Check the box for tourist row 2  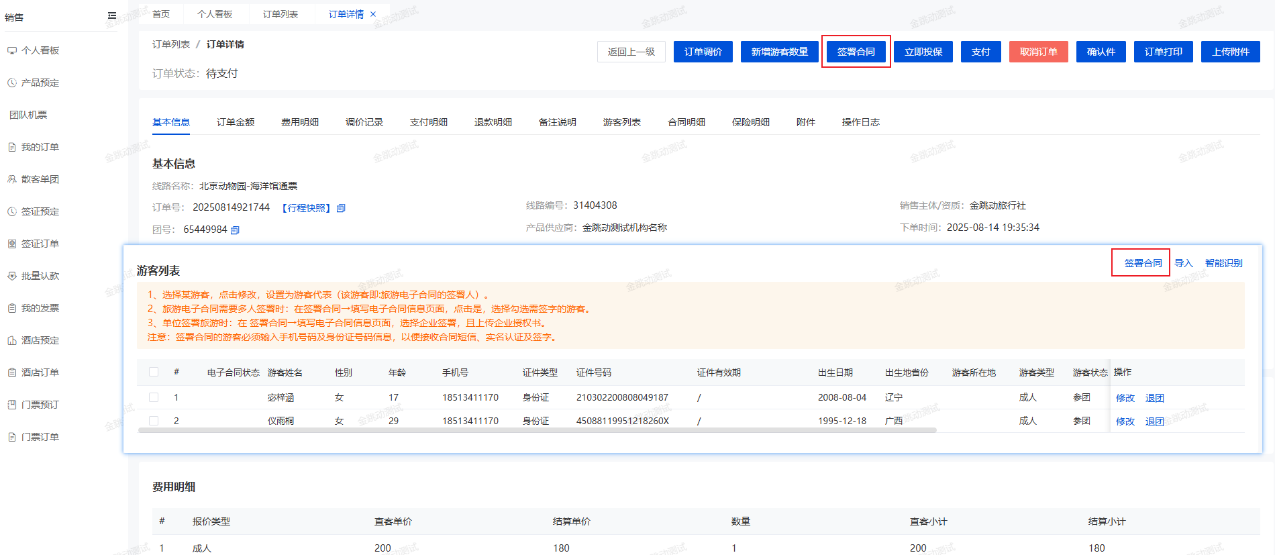click(154, 421)
